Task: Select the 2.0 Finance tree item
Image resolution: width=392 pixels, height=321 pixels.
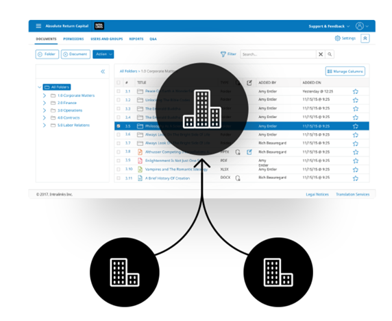Action: coord(66,103)
